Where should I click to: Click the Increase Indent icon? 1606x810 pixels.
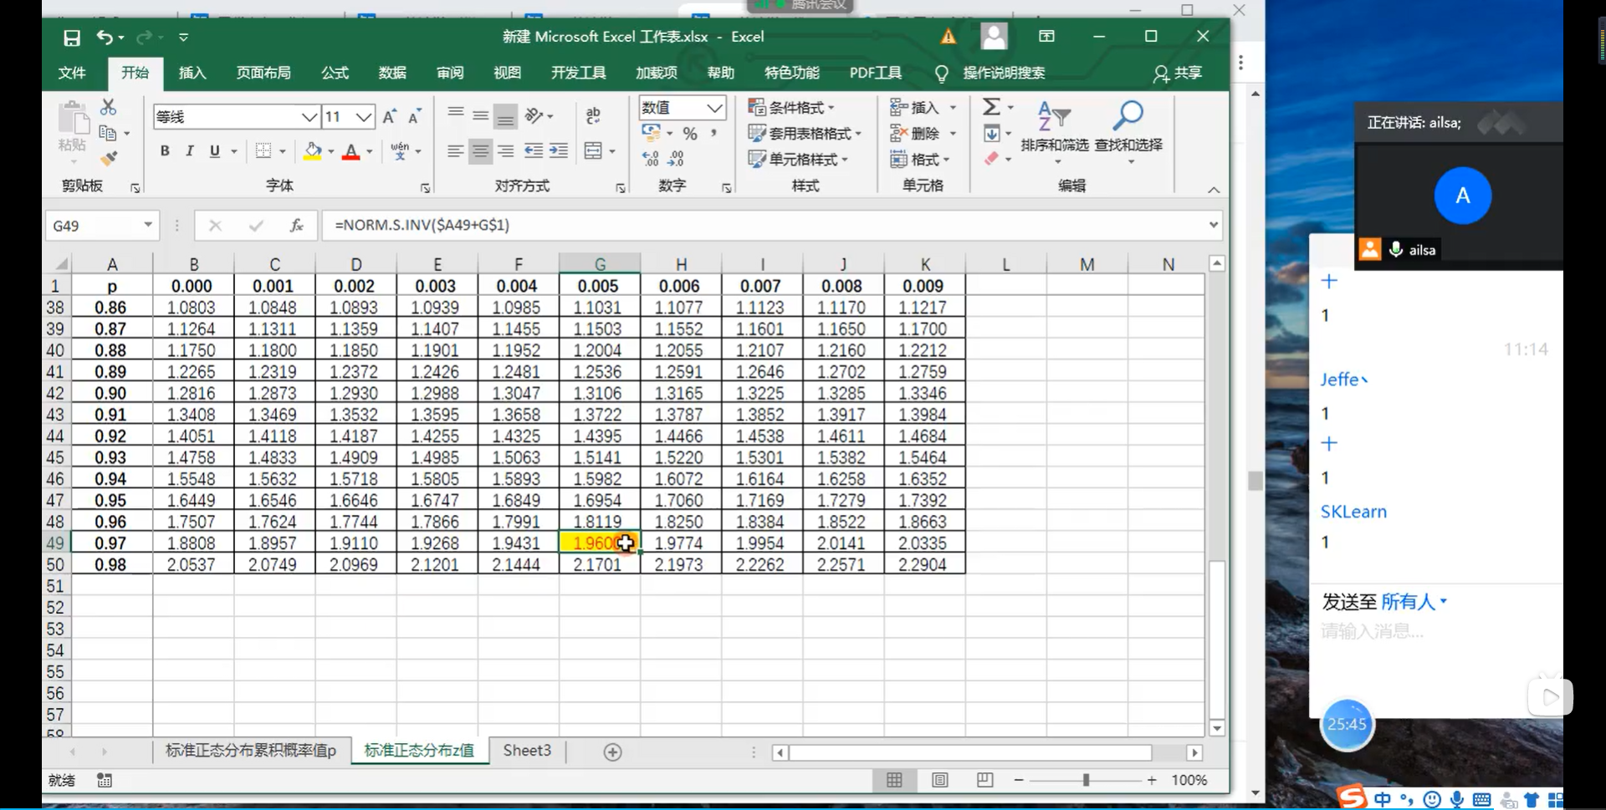[x=559, y=150]
